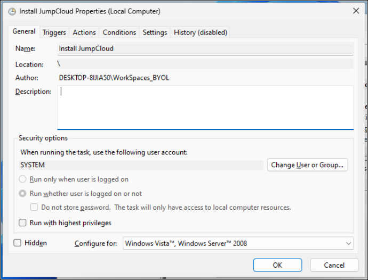The height and width of the screenshot is (280, 368).
Task: Toggle the Hidden checkbox
Action: pos(18,243)
